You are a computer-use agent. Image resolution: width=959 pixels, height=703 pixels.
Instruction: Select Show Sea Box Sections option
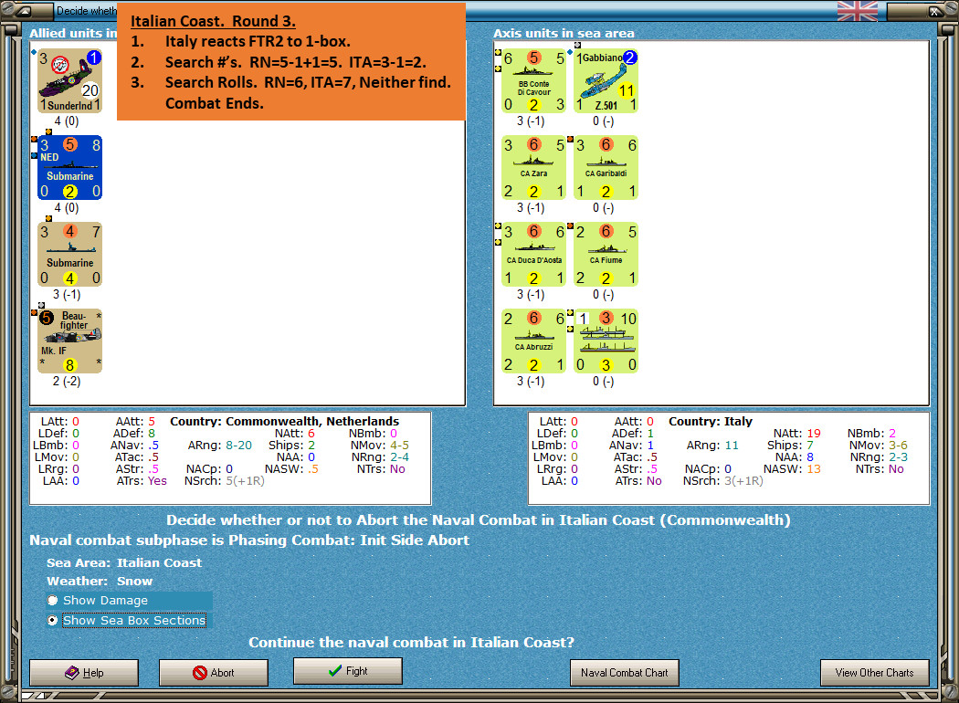[53, 620]
